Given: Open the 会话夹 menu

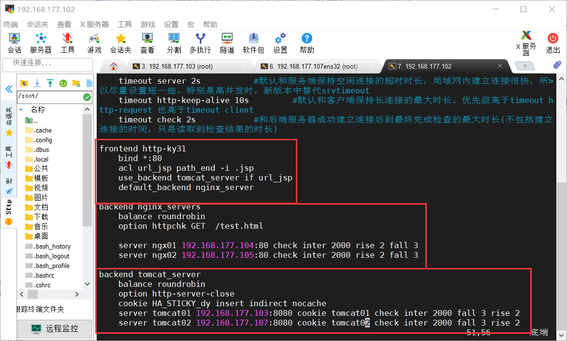Looking at the screenshot, I should pyautogui.click(x=38, y=24).
